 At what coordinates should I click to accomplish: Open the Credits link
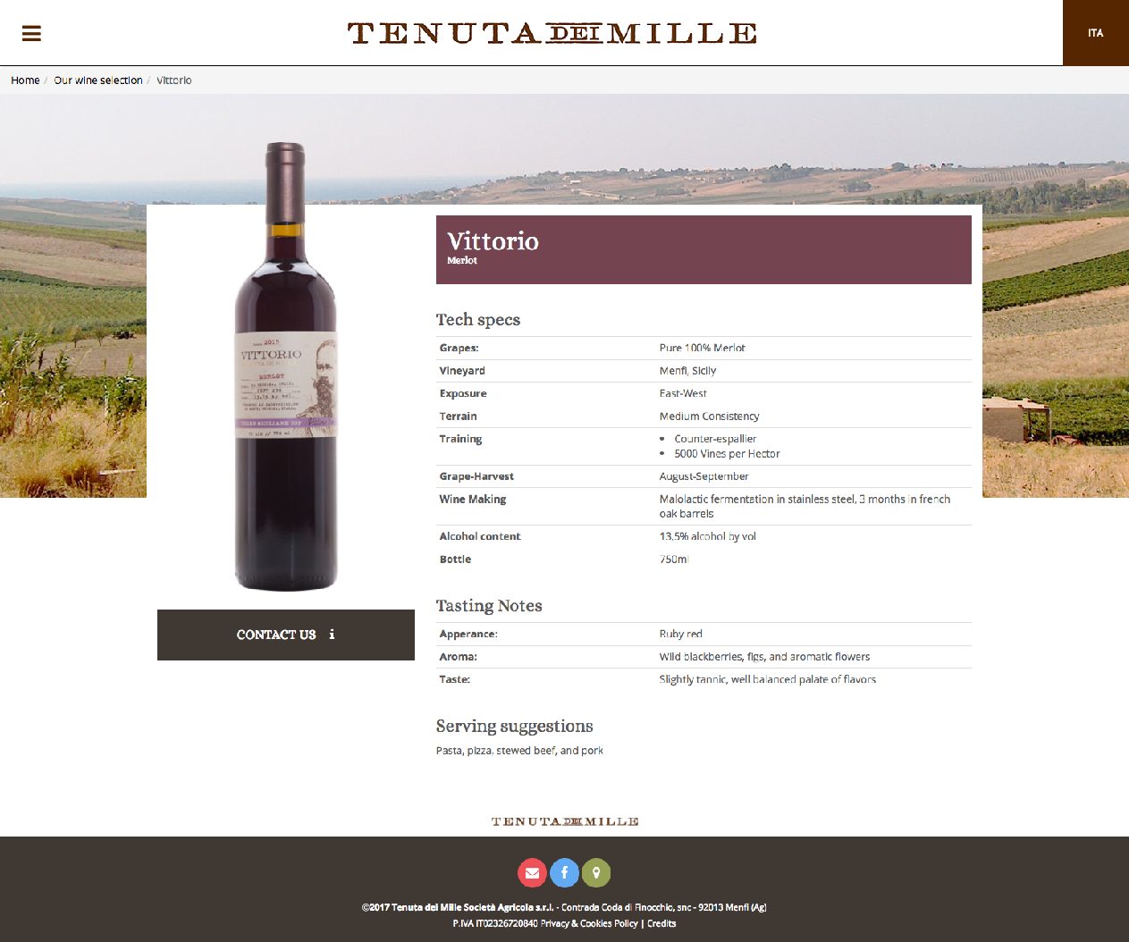(661, 923)
